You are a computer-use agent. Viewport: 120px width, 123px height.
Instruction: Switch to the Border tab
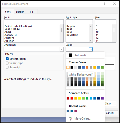(x=20, y=12)
